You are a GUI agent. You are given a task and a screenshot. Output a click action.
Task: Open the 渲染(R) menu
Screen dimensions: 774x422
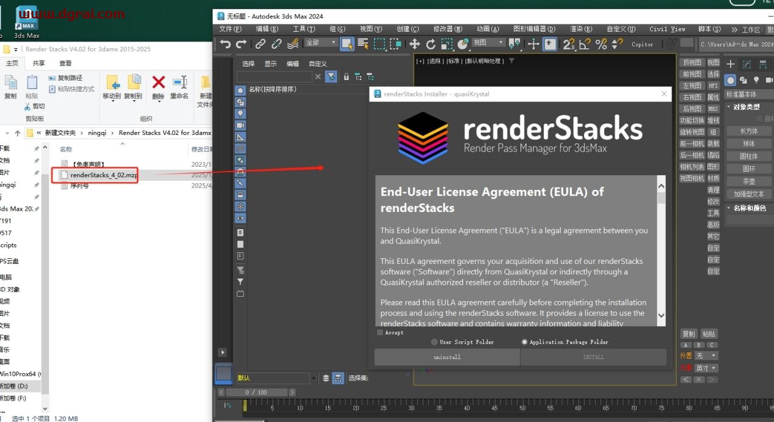(581, 29)
